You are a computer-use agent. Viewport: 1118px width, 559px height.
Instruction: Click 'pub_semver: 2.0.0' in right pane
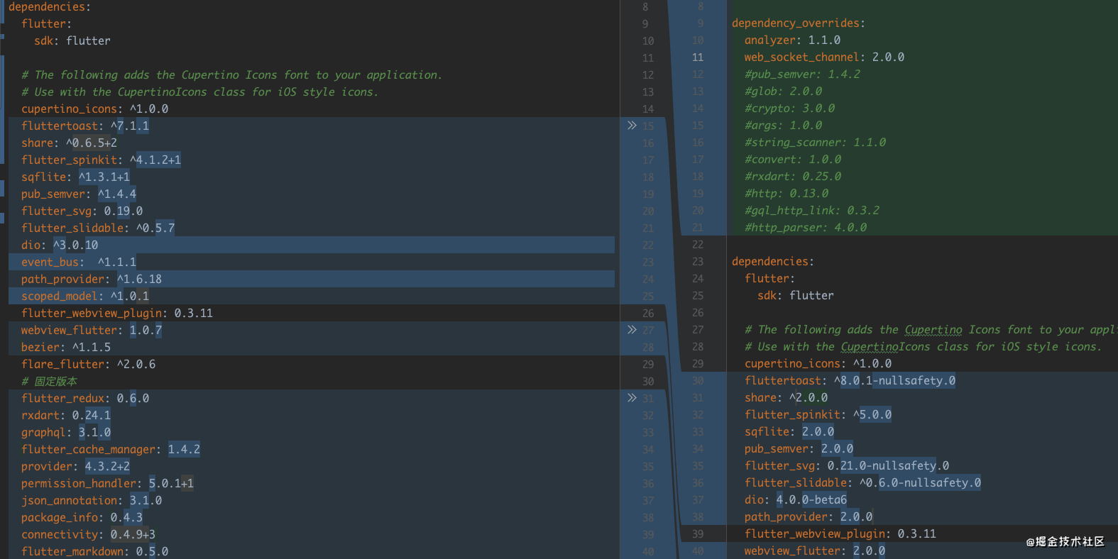point(799,448)
